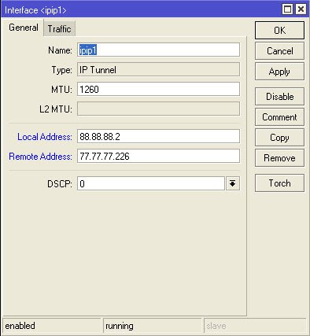Select the enabled status cell
The image size is (310, 336).
pyautogui.click(x=51, y=326)
